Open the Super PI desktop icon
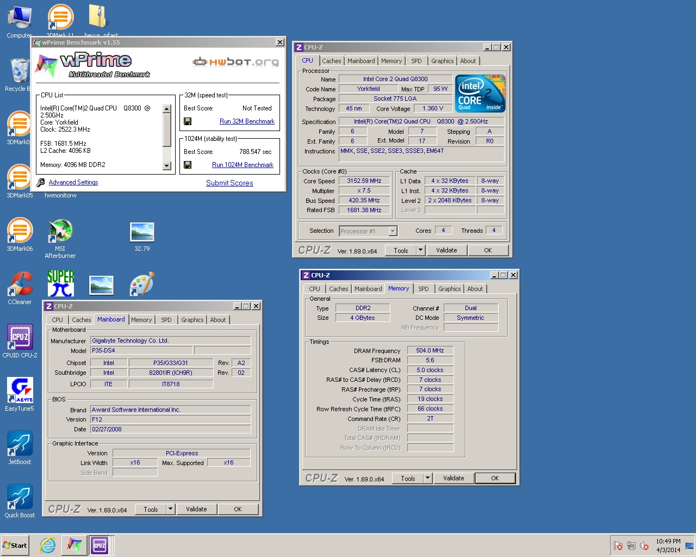Screen dimensions: 696x557 [60, 283]
